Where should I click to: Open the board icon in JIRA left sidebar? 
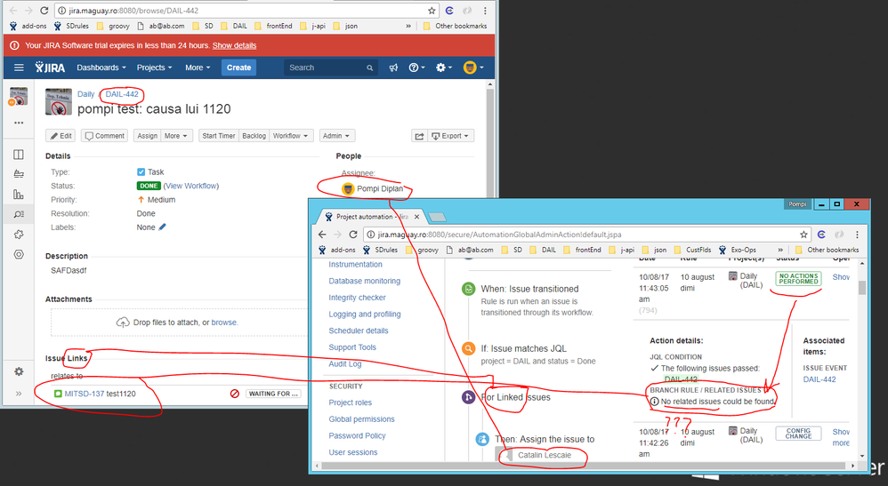(x=19, y=155)
